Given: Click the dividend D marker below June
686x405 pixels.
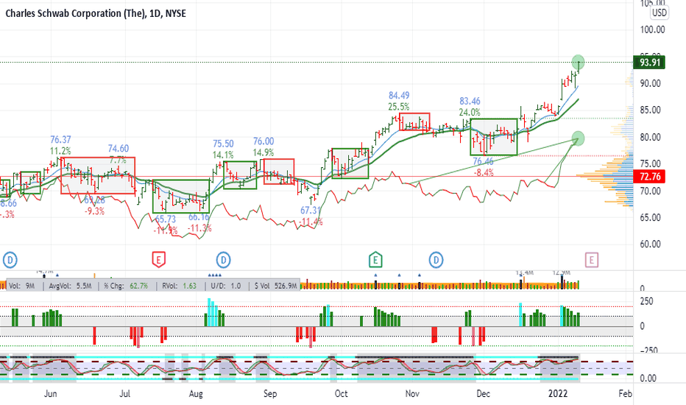Looking at the screenshot, I should coord(10,260).
